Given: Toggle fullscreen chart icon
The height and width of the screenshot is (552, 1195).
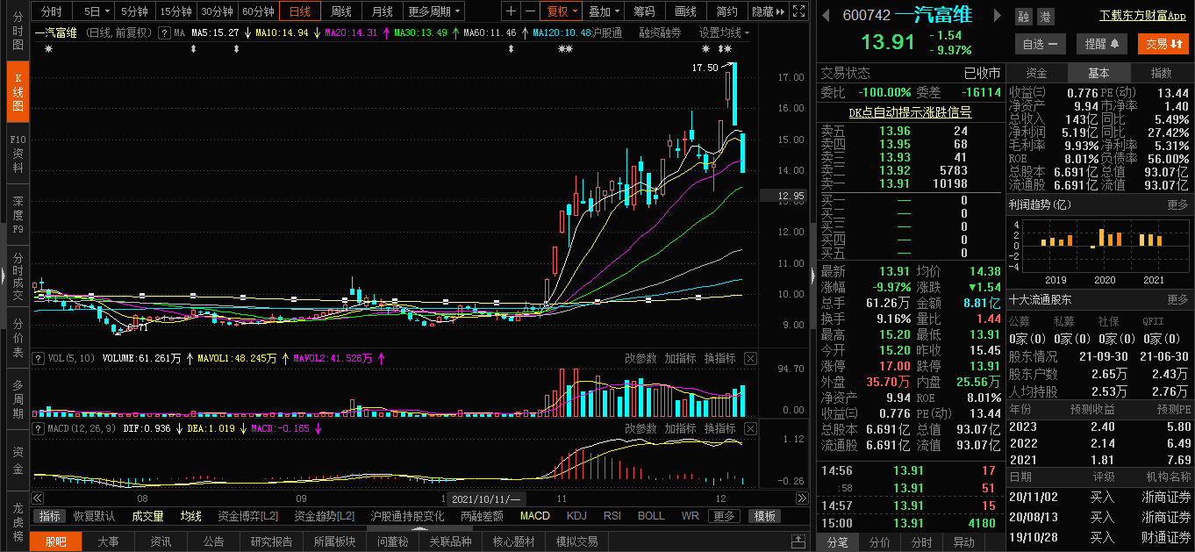Looking at the screenshot, I should [x=798, y=11].
